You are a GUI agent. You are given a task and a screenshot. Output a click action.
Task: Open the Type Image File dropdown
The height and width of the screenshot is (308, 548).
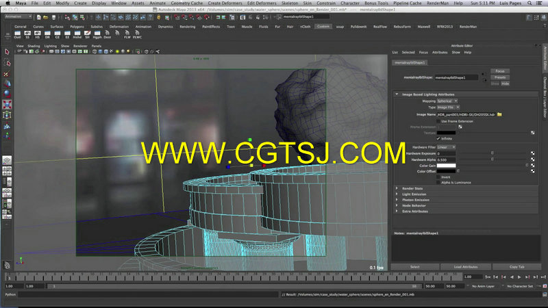(448, 107)
